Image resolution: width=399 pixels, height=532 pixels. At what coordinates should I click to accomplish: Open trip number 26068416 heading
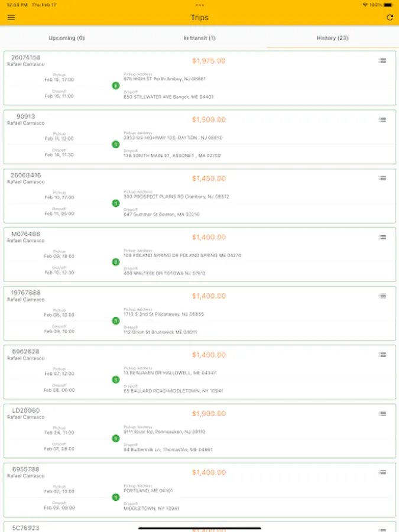(26, 176)
